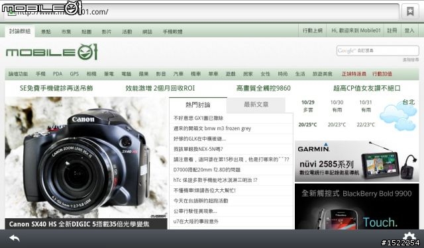Open the thread 好慘的GLK在中橫被砸
The width and height of the screenshot is (424, 248).
point(199,139)
